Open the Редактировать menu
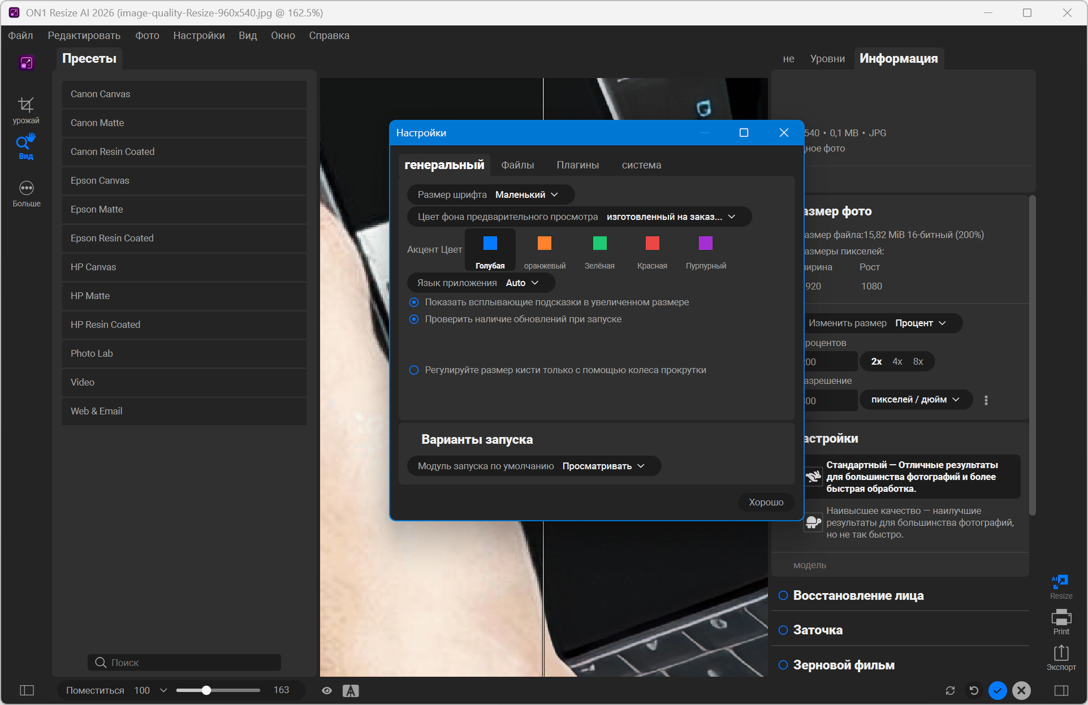Viewport: 1088px width, 705px height. 84,36
